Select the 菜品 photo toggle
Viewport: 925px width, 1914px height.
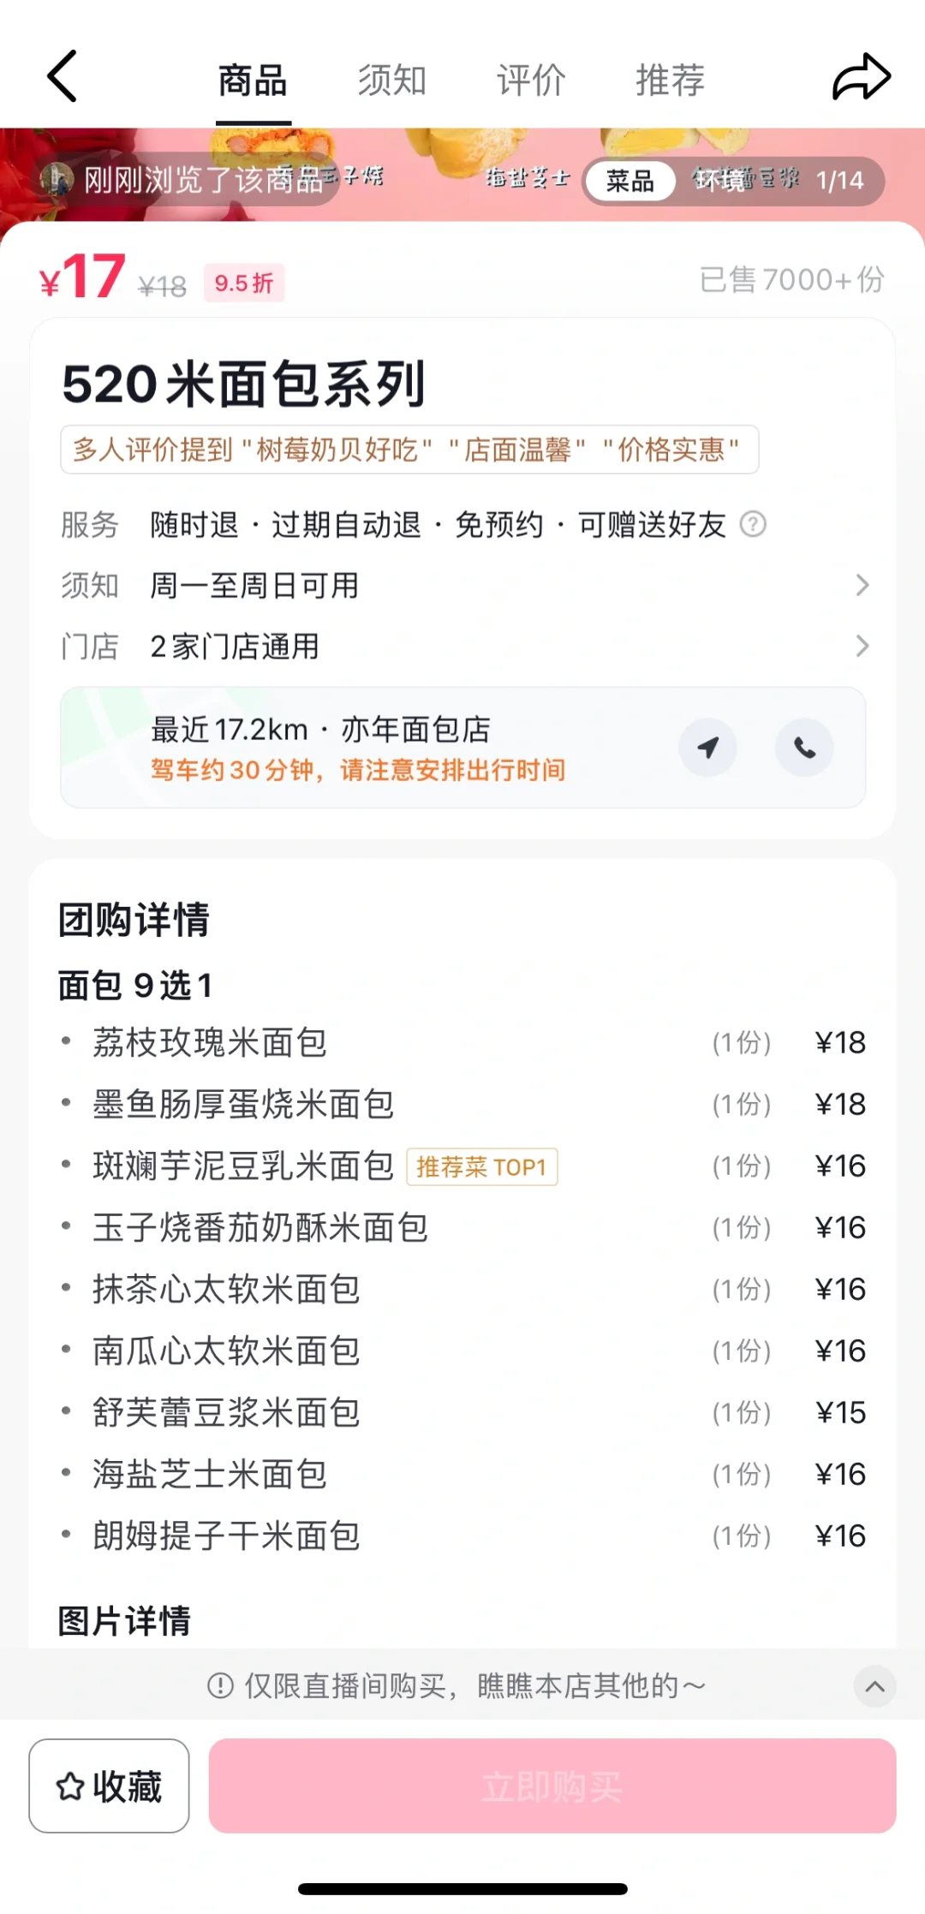point(630,181)
